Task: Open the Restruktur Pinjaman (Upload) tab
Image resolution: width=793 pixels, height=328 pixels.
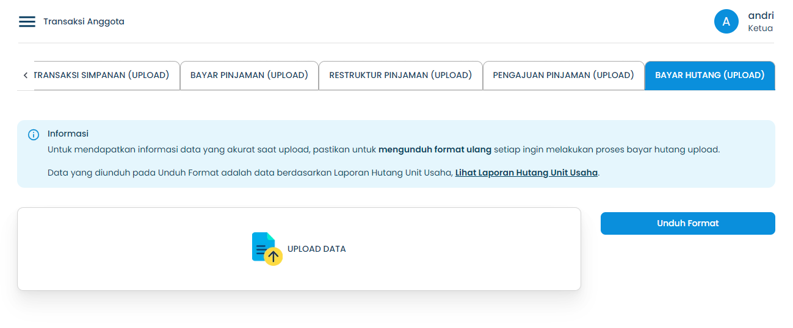Action: 400,76
